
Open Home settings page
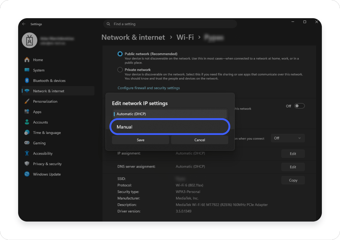click(x=58, y=60)
